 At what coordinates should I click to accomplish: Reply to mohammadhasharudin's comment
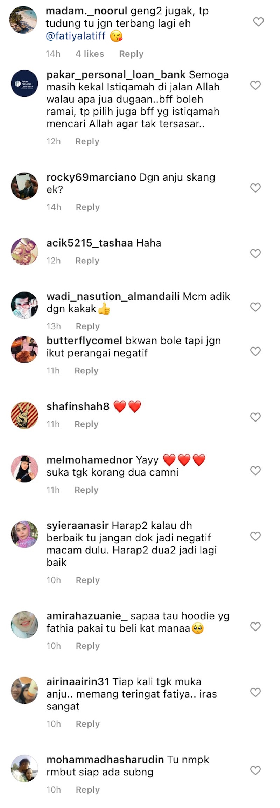[x=88, y=789]
